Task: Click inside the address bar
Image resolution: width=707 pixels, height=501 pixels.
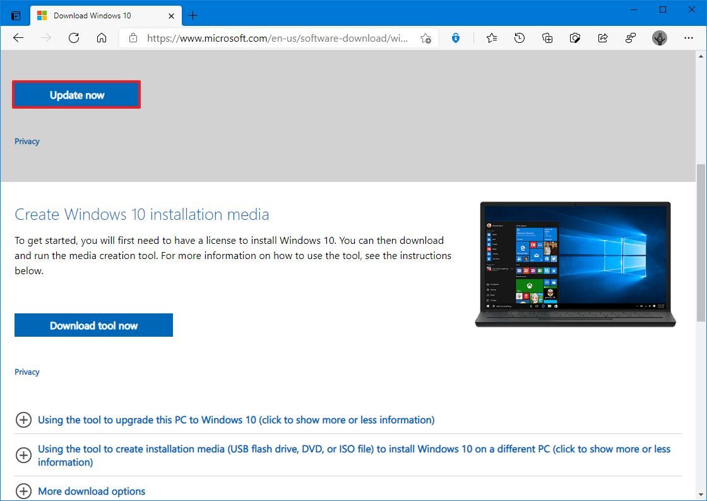Action: tap(278, 38)
